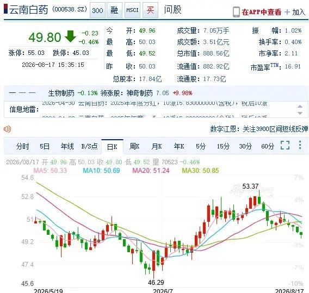Viewport: 309px width, 293px height.
Task: Switch to the 年线 tab
Action: [x=67, y=147]
